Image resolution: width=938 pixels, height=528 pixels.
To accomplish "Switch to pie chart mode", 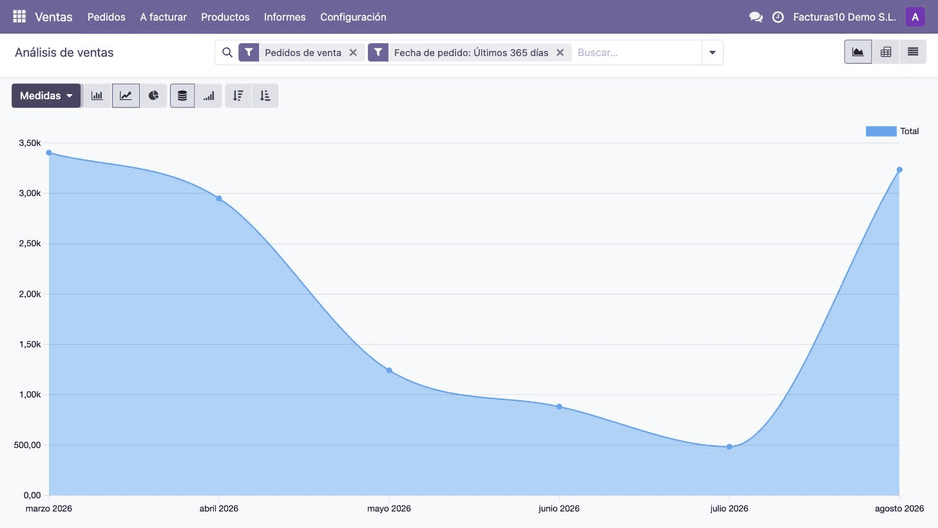I will tap(153, 96).
